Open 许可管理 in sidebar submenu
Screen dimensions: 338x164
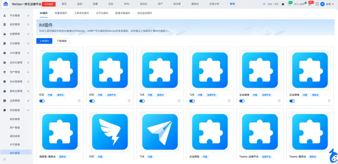15,144
